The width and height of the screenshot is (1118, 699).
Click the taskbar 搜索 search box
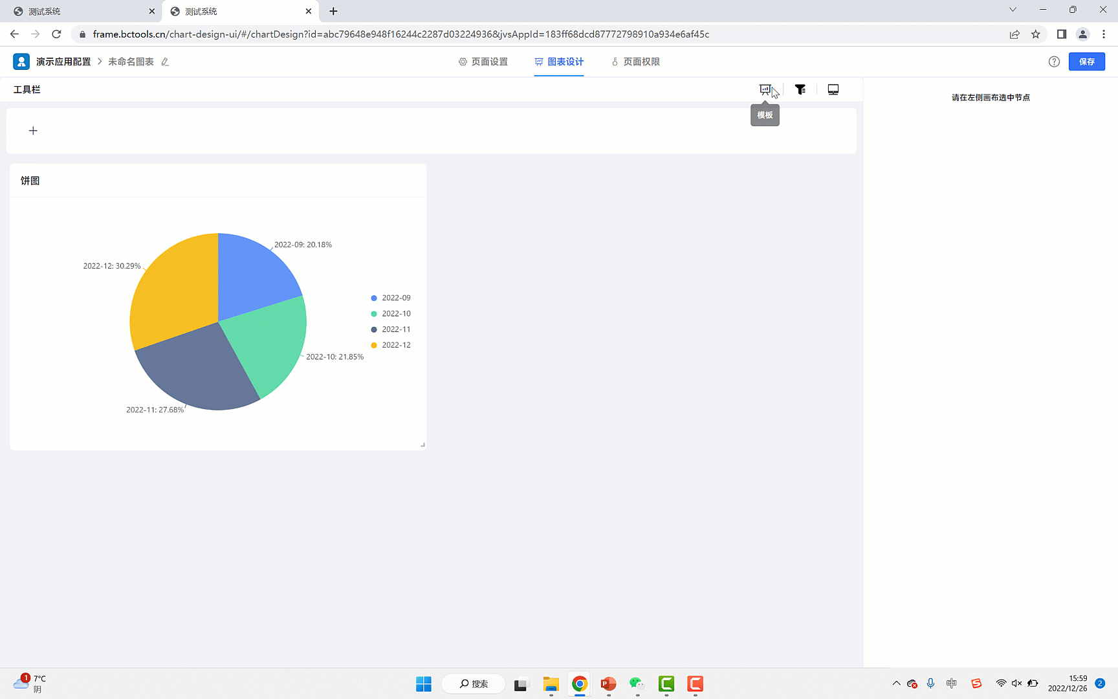click(474, 683)
